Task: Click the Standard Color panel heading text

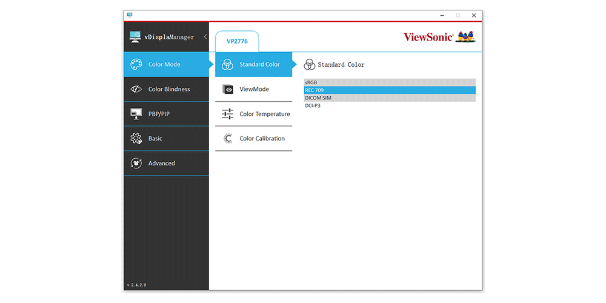Action: [x=341, y=65]
